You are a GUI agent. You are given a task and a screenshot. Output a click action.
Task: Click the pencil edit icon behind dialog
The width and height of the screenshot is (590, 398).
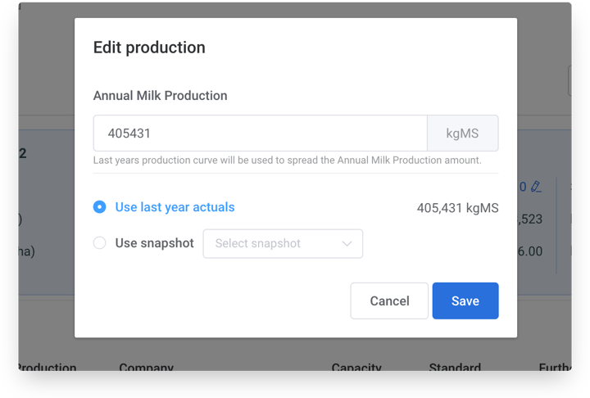pos(536,187)
